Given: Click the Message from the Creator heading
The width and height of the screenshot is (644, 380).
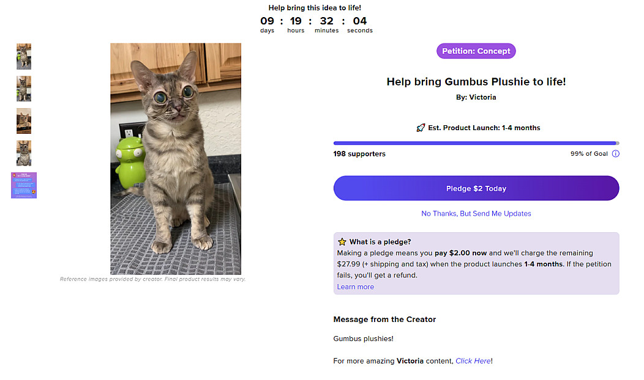Looking at the screenshot, I should click(x=384, y=320).
